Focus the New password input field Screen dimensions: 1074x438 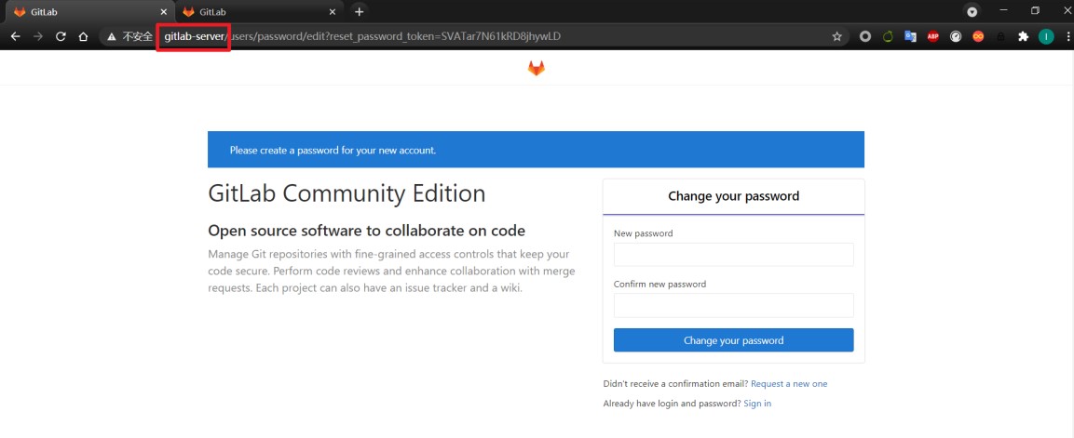[733, 255]
